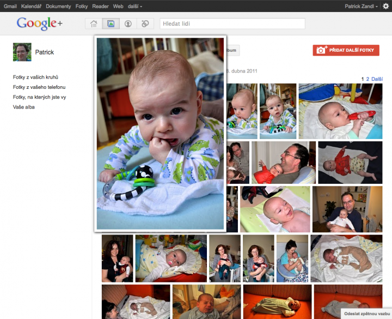Viewport: 392px width, 319px height.
Task: Open "Fotky z vašich kruhů" link
Action: [x=35, y=77]
